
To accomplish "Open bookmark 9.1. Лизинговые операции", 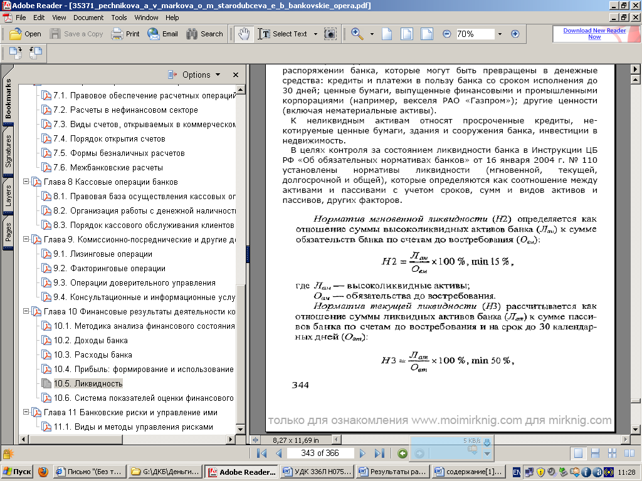I will click(103, 254).
